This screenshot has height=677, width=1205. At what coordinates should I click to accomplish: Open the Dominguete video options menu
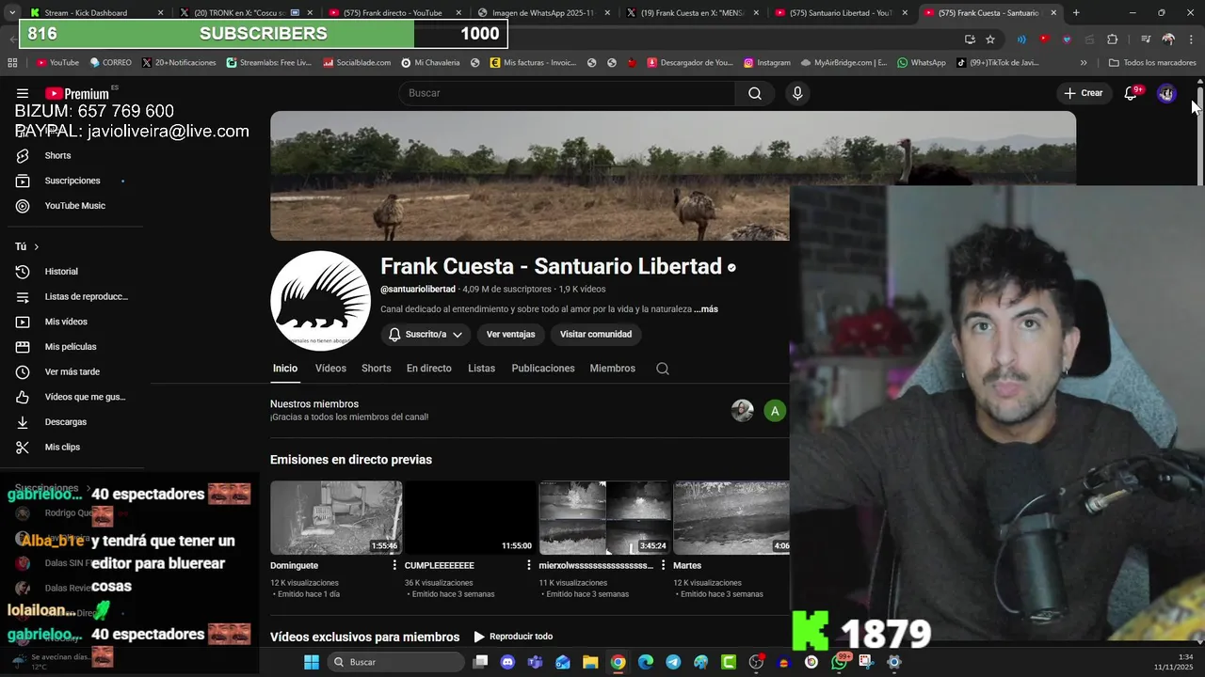pos(394,566)
